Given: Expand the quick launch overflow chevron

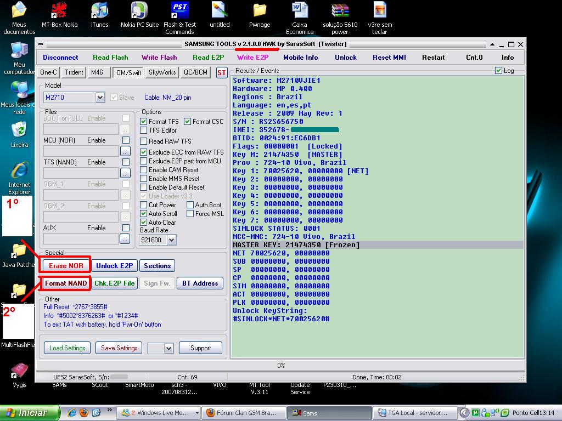Looking at the screenshot, I should (109, 410).
